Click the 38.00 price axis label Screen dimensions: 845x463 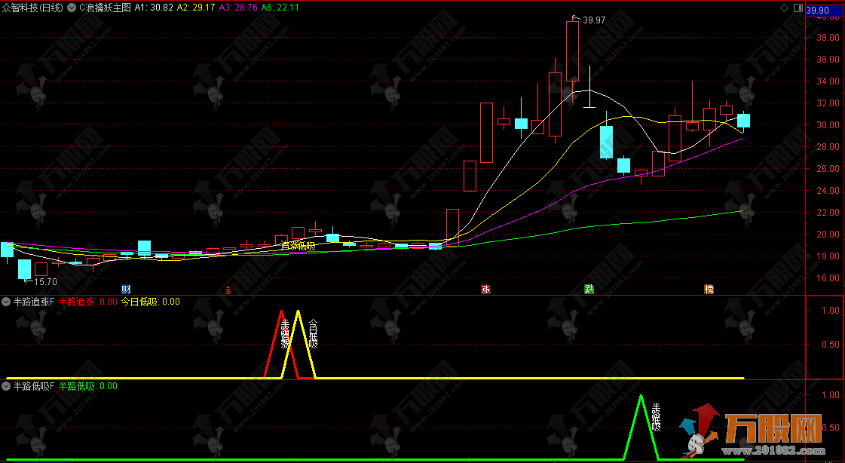pyautogui.click(x=827, y=38)
